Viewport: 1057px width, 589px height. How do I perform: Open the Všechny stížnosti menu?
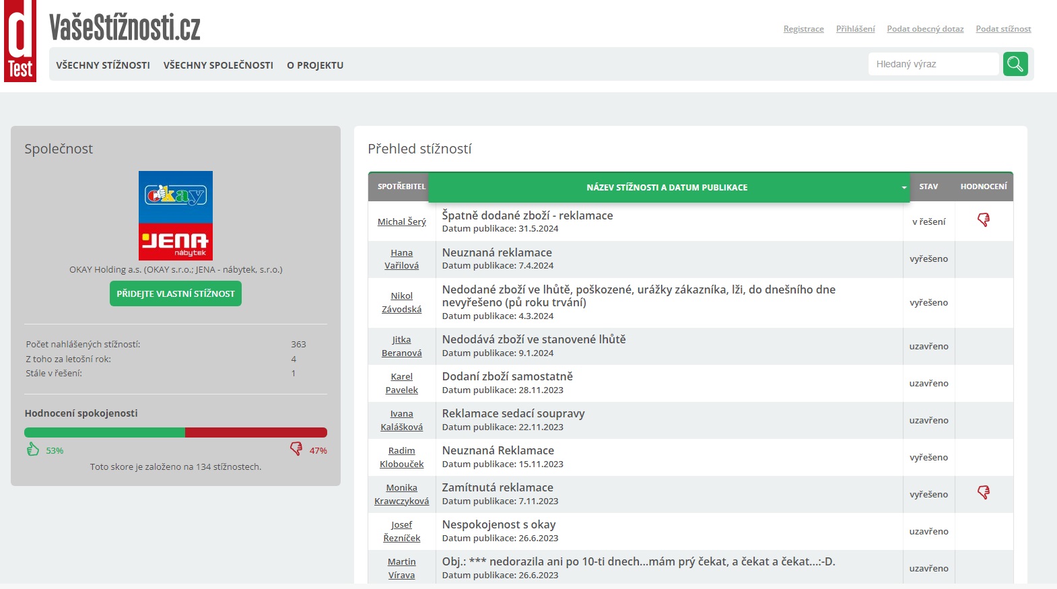pos(103,65)
